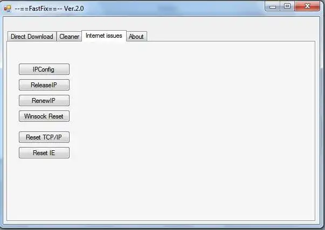Click the FastFix Ver.2.0 title bar text
Image resolution: width=325 pixels, height=230 pixels.
[x=50, y=9]
